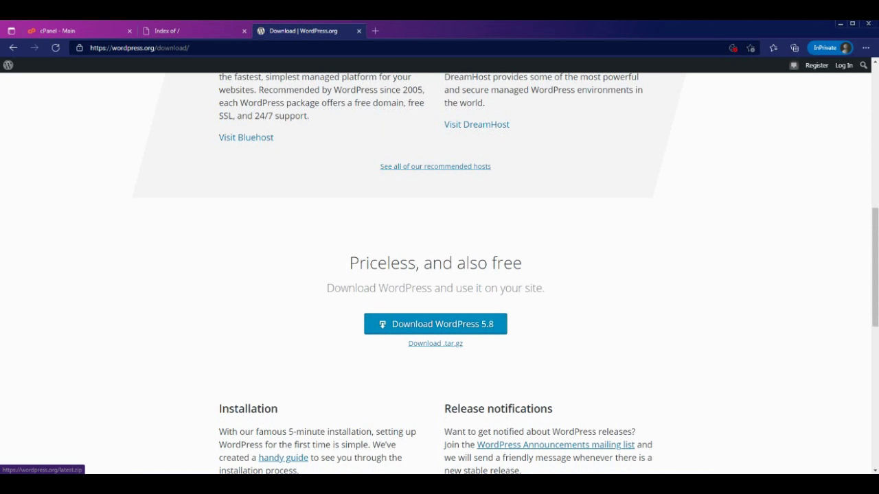This screenshot has height=494, width=879.
Task: Switch to the cPanel - Main tab
Action: coord(76,31)
